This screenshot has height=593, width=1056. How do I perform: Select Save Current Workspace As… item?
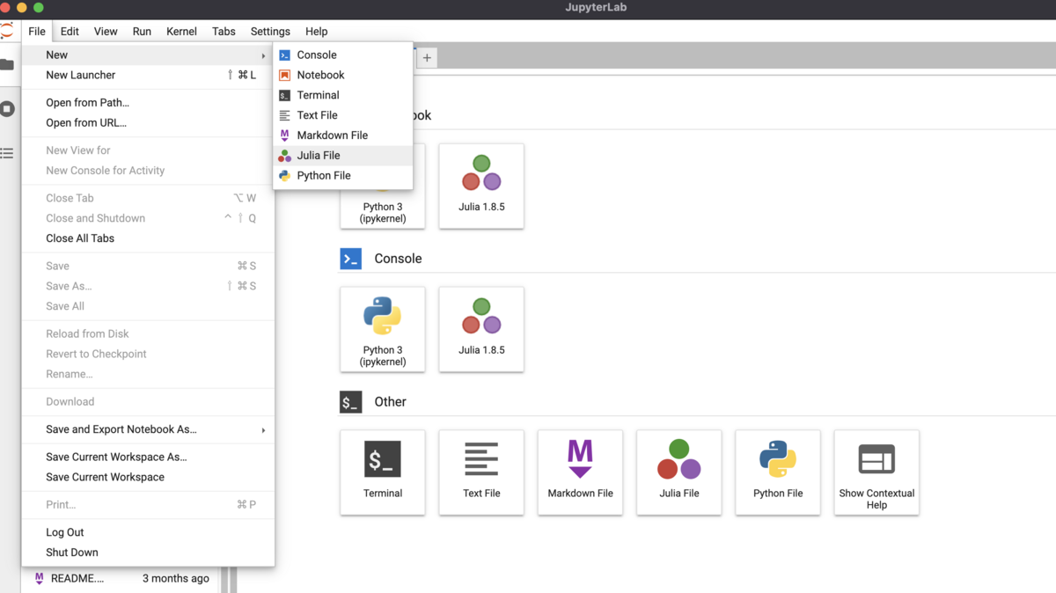148,457
